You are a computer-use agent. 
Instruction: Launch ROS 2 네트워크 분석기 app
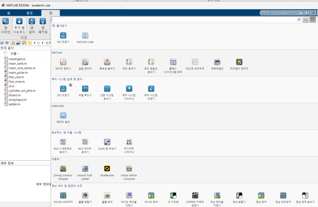[63, 146]
